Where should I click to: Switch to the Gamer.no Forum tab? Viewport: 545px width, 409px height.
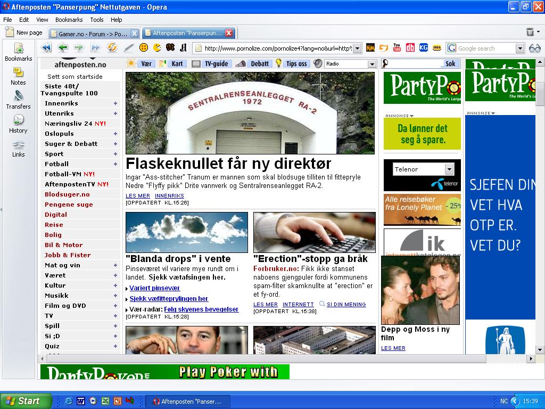point(93,34)
